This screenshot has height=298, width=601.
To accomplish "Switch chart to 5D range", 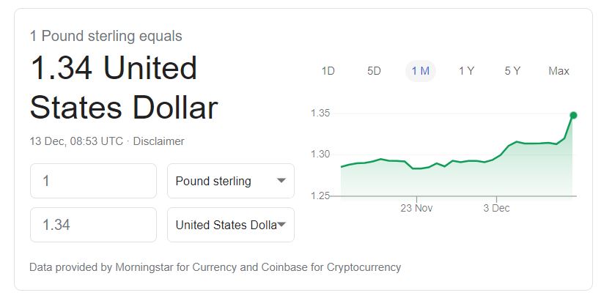I will point(374,71).
